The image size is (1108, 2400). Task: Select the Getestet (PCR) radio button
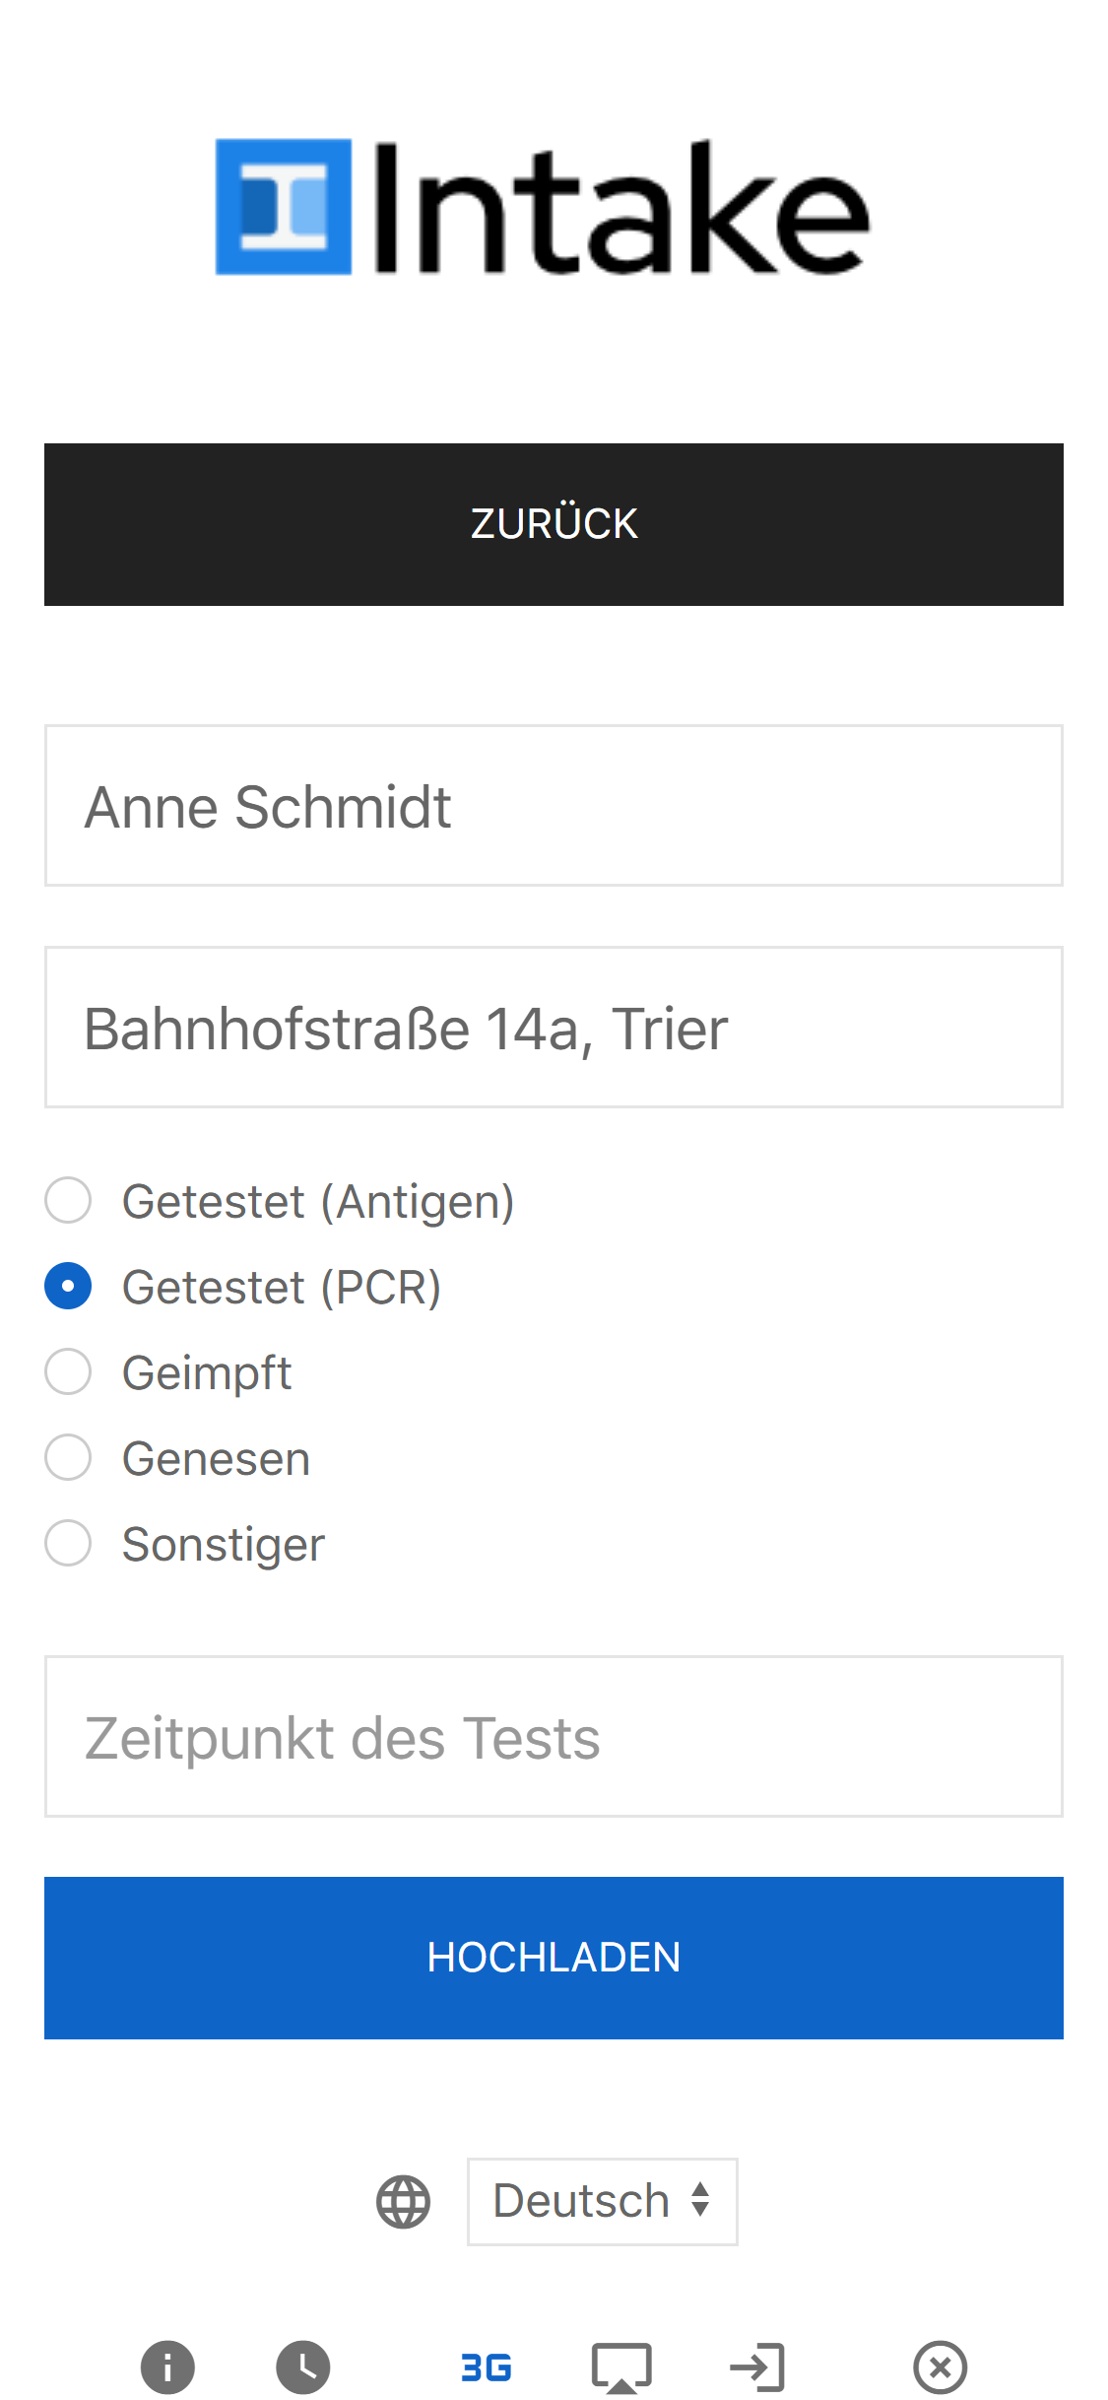68,1286
